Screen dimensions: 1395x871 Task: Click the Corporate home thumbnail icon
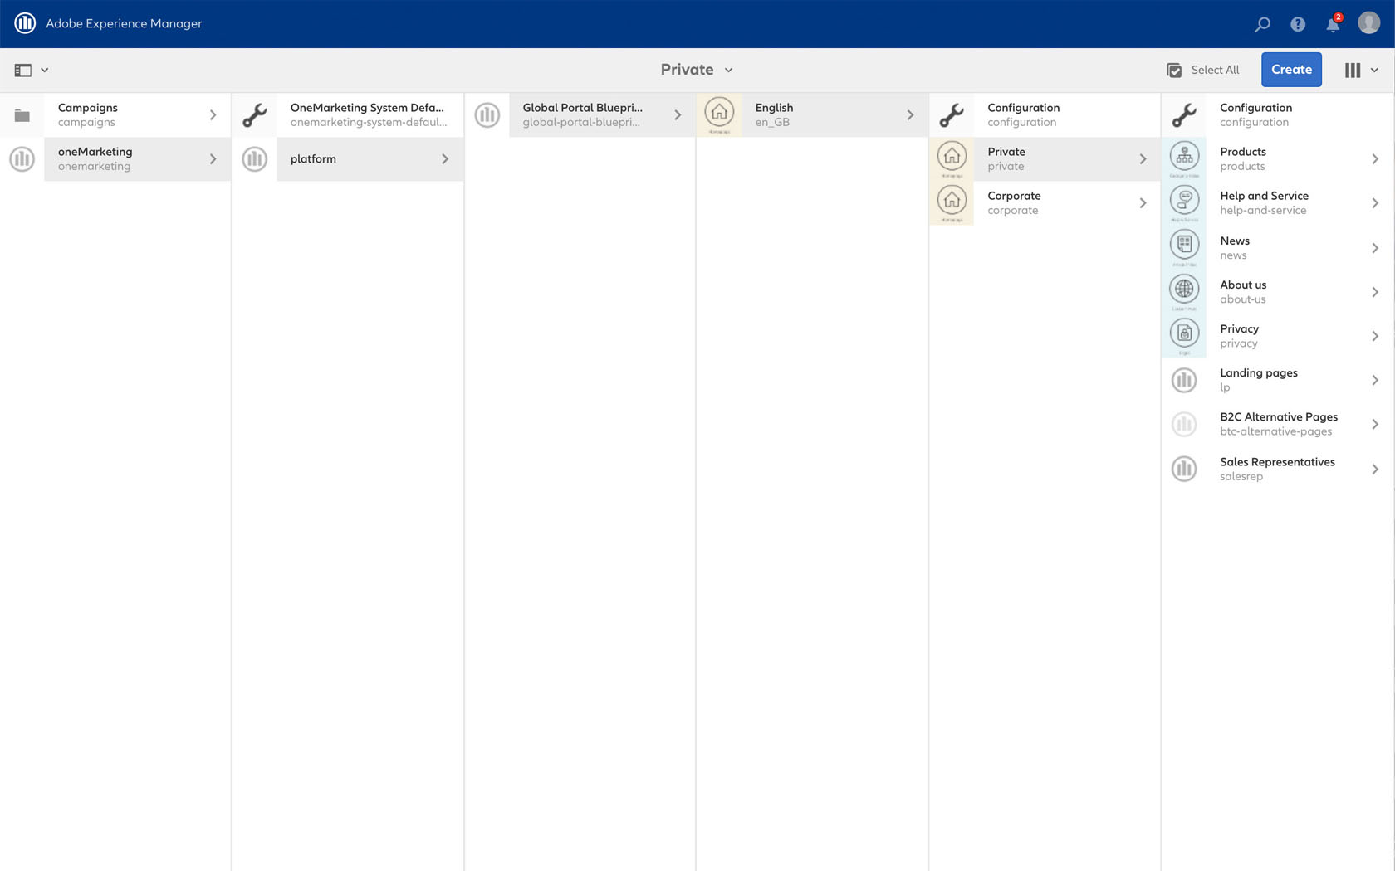tap(952, 203)
